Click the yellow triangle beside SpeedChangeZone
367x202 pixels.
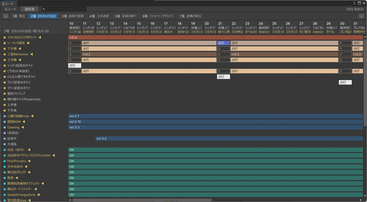pyautogui.click(x=38, y=195)
